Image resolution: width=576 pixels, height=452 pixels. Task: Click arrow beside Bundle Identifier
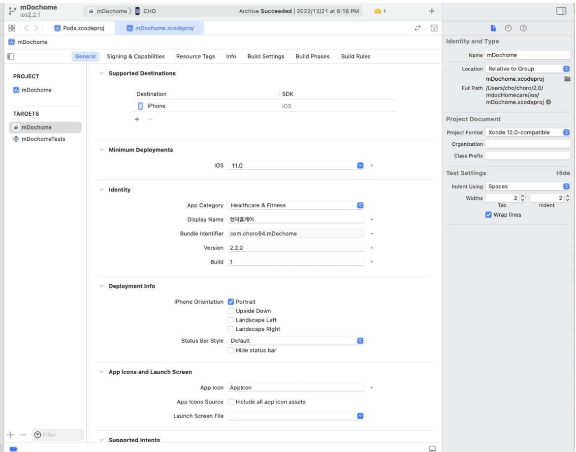point(372,234)
